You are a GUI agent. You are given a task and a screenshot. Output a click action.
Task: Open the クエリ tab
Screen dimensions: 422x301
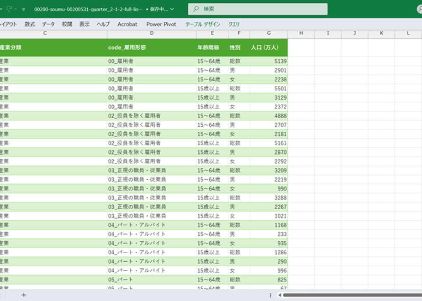(x=234, y=24)
